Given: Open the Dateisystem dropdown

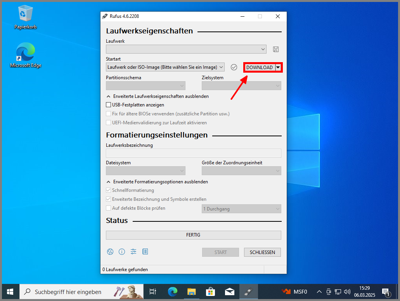Looking at the screenshot, I should (x=145, y=171).
